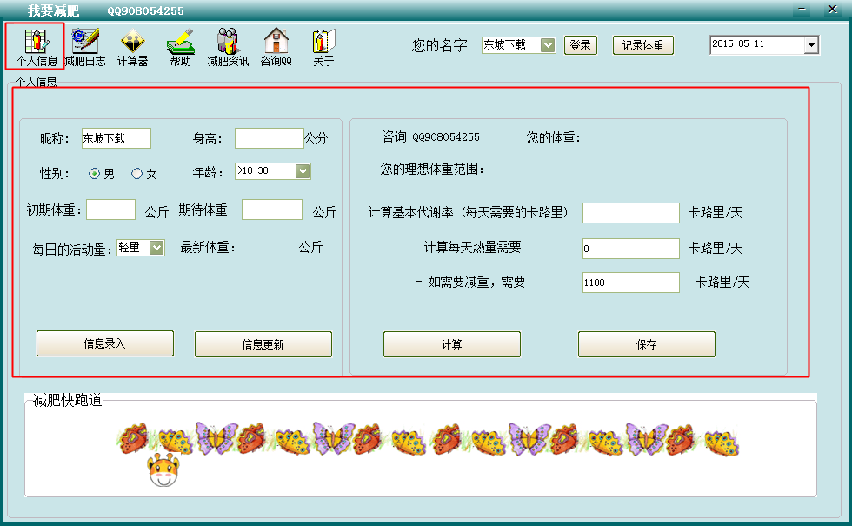Click the 信息更新 button

[x=263, y=344]
